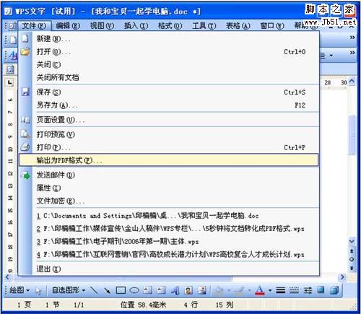Insert a vertical text box

click(x=161, y=290)
